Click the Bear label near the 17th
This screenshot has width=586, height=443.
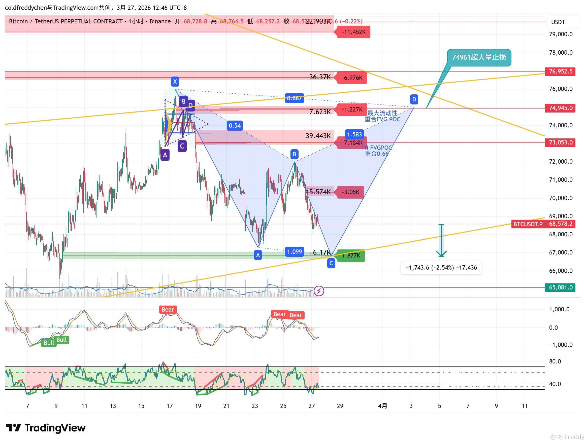168,310
